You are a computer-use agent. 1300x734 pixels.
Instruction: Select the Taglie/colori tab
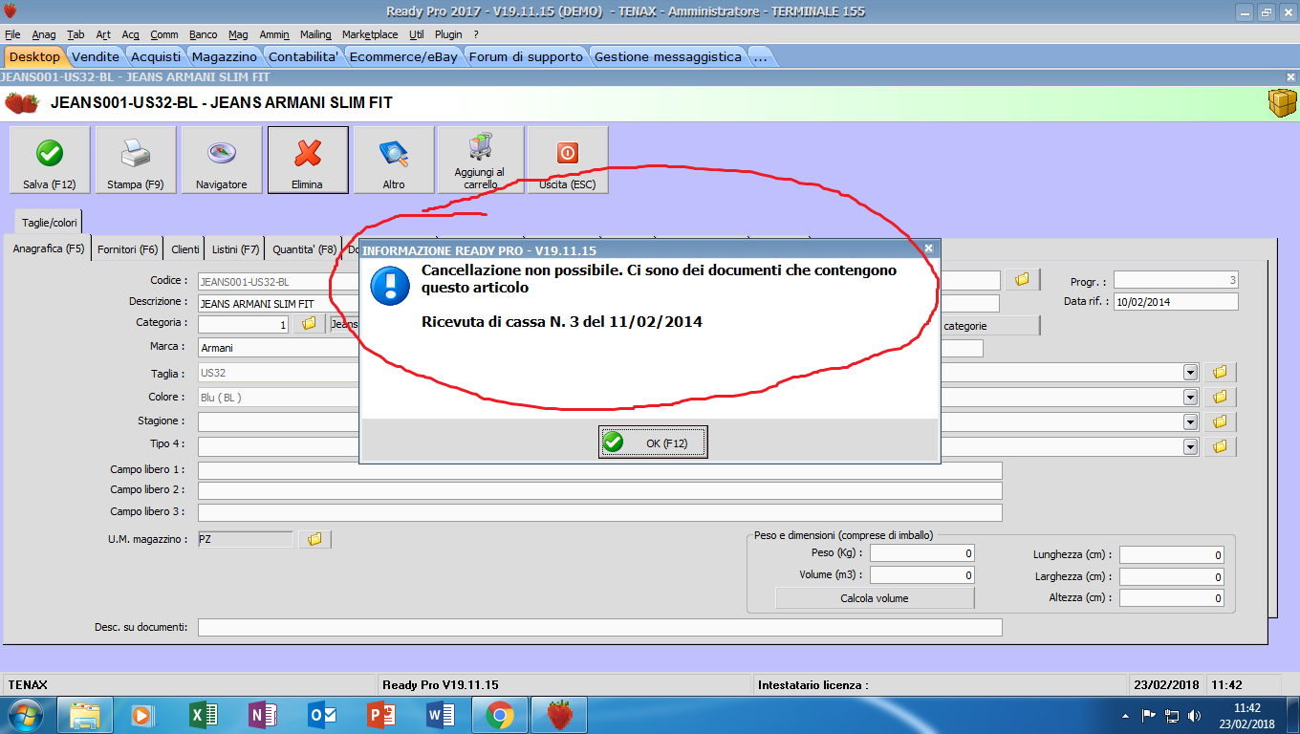pos(49,222)
